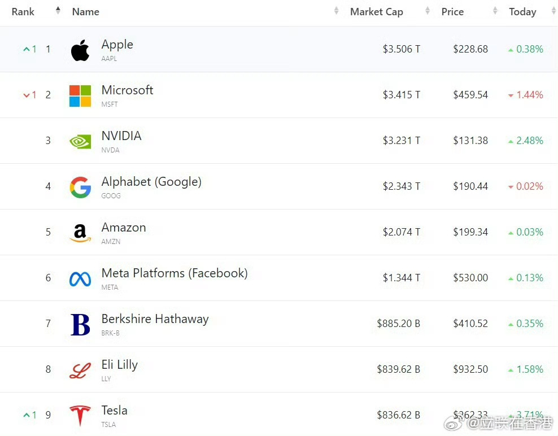Click the Berkshire Hathaway B logo

click(x=80, y=325)
